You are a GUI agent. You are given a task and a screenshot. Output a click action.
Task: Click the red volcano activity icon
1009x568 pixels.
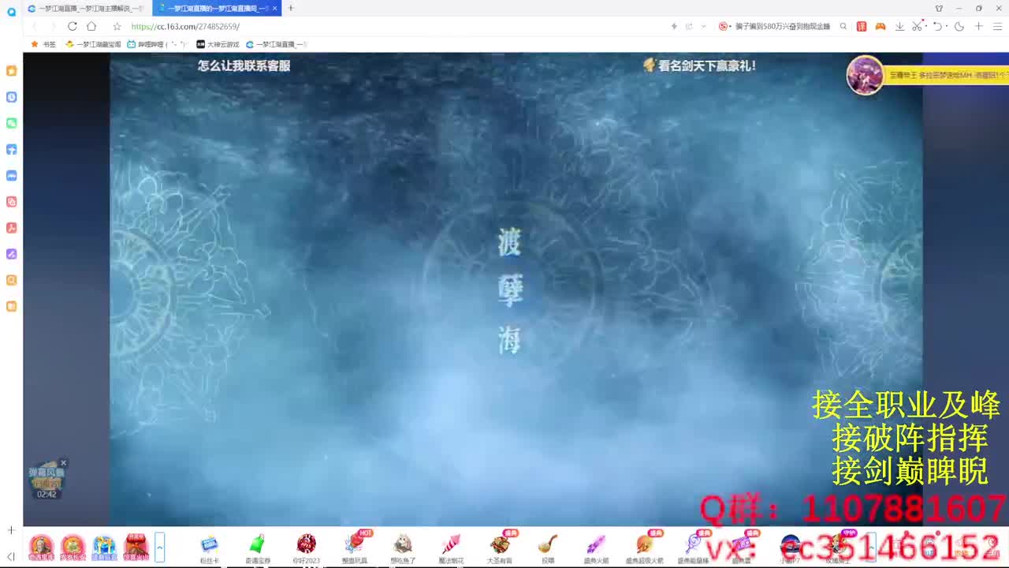[136, 547]
